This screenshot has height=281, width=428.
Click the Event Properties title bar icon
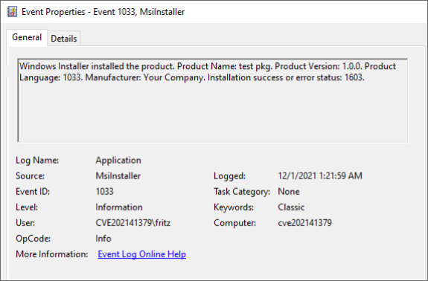[x=12, y=12]
